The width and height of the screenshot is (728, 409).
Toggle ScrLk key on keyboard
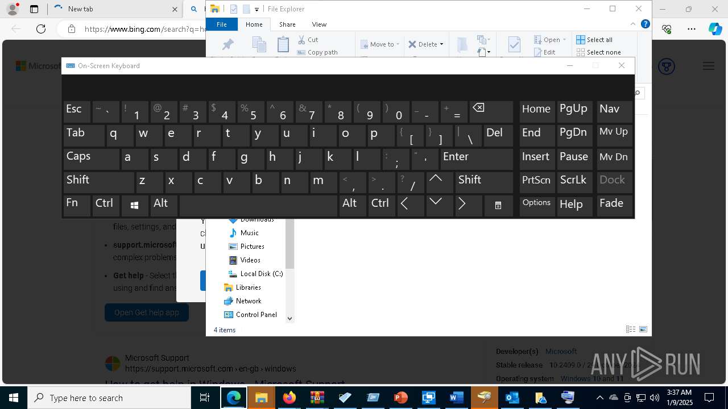point(575,182)
